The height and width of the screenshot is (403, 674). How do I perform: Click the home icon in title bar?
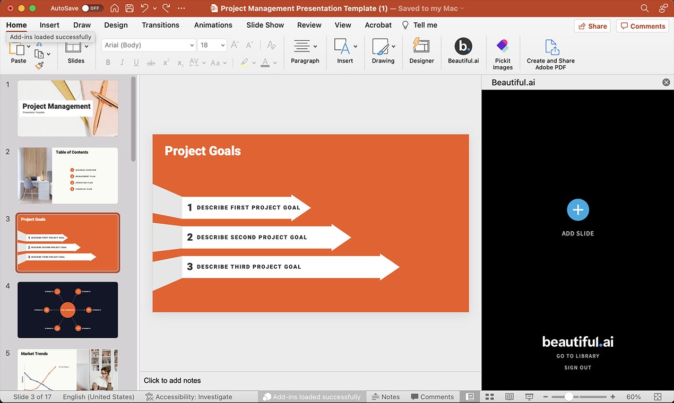(x=115, y=8)
